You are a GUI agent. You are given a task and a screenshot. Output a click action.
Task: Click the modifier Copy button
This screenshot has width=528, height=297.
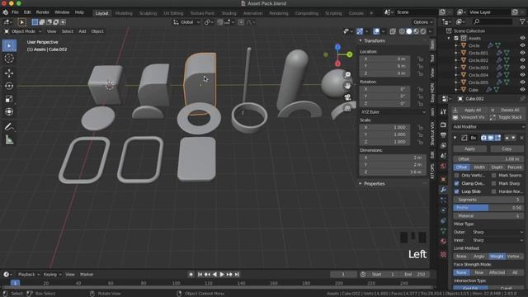tap(507, 148)
